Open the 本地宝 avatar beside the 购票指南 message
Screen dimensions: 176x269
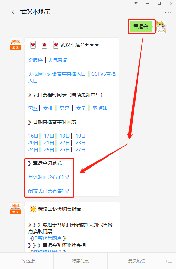click(15, 208)
